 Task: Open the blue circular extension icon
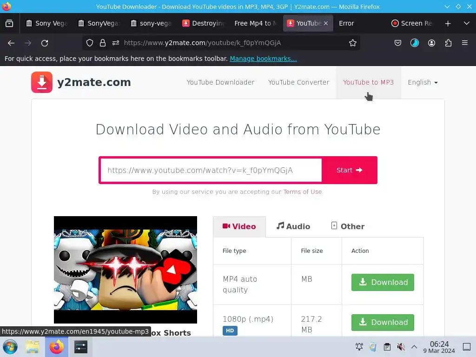pos(414,43)
